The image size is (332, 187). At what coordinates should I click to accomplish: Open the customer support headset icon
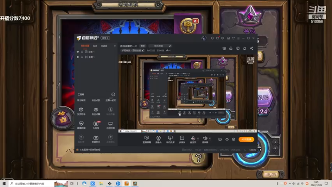pos(212,38)
